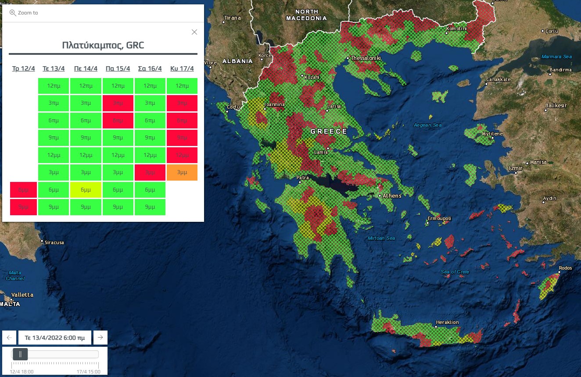Choose the Πα 15/4 day header

pyautogui.click(x=118, y=68)
